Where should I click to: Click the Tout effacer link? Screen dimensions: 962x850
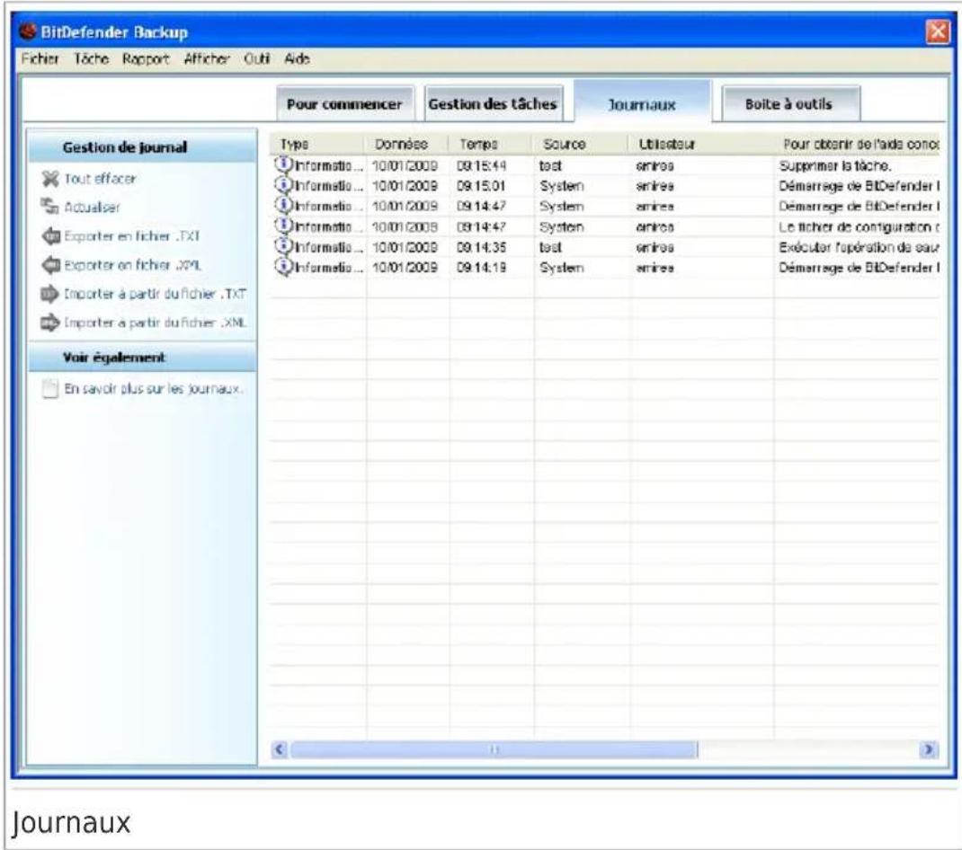tap(100, 179)
